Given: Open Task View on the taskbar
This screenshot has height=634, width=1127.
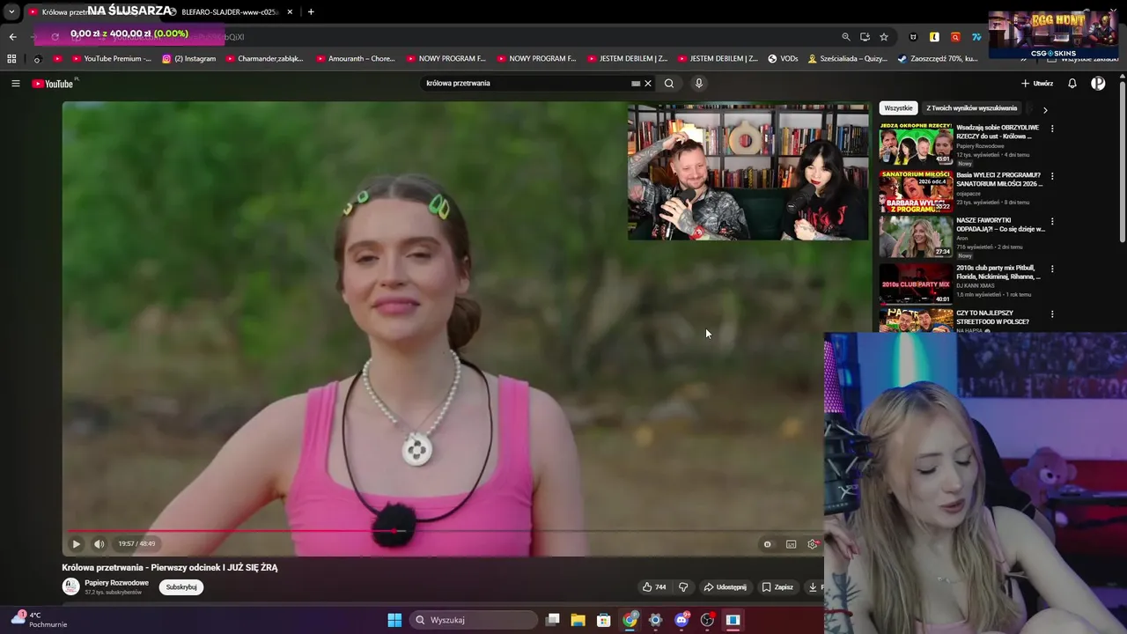Looking at the screenshot, I should (553, 620).
